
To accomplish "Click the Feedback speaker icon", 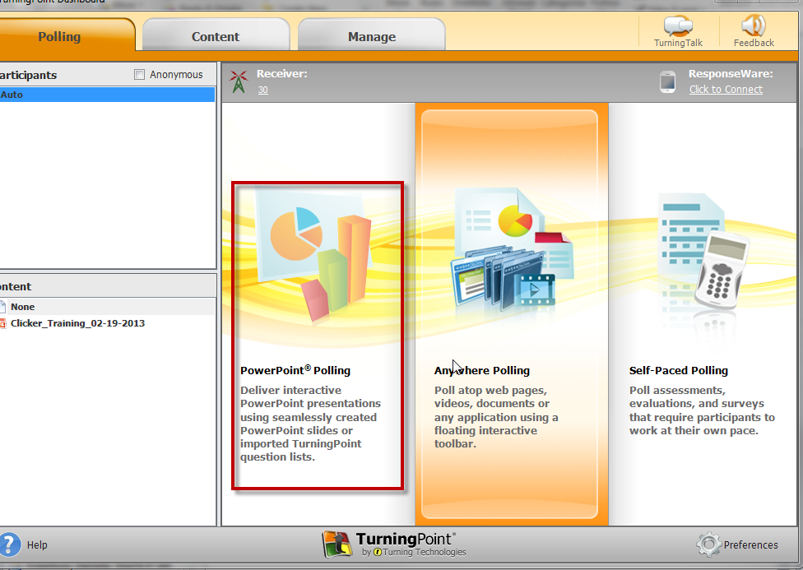I will pos(754,25).
